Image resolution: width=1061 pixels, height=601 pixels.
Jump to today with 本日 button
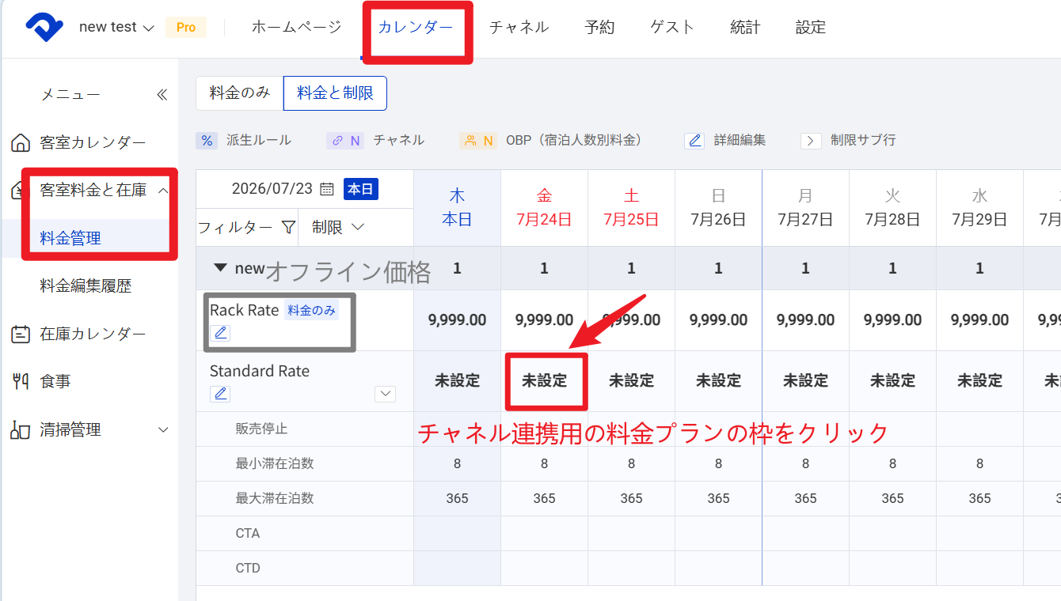pos(360,189)
